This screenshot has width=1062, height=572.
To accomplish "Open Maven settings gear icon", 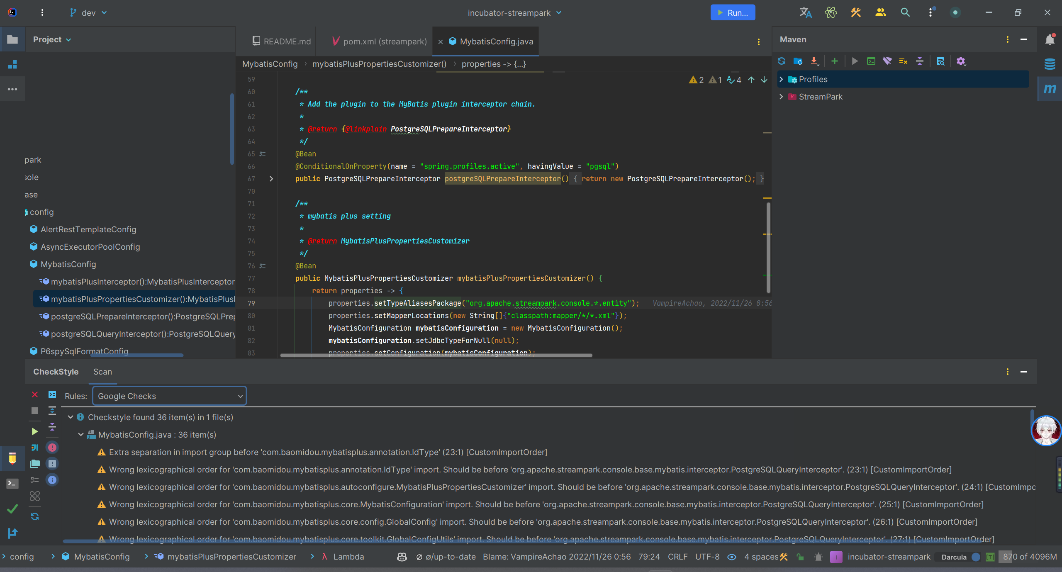I will click(961, 61).
